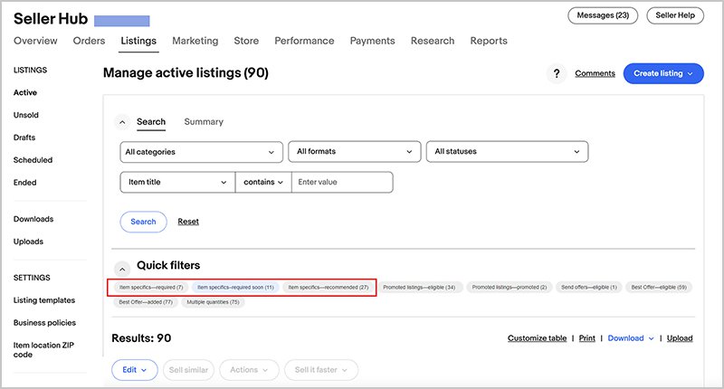Click the Seller Hub title
The width and height of the screenshot is (724, 389).
coord(51,19)
